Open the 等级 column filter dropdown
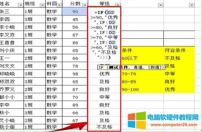The width and height of the screenshot is (202, 132). click(118, 5)
